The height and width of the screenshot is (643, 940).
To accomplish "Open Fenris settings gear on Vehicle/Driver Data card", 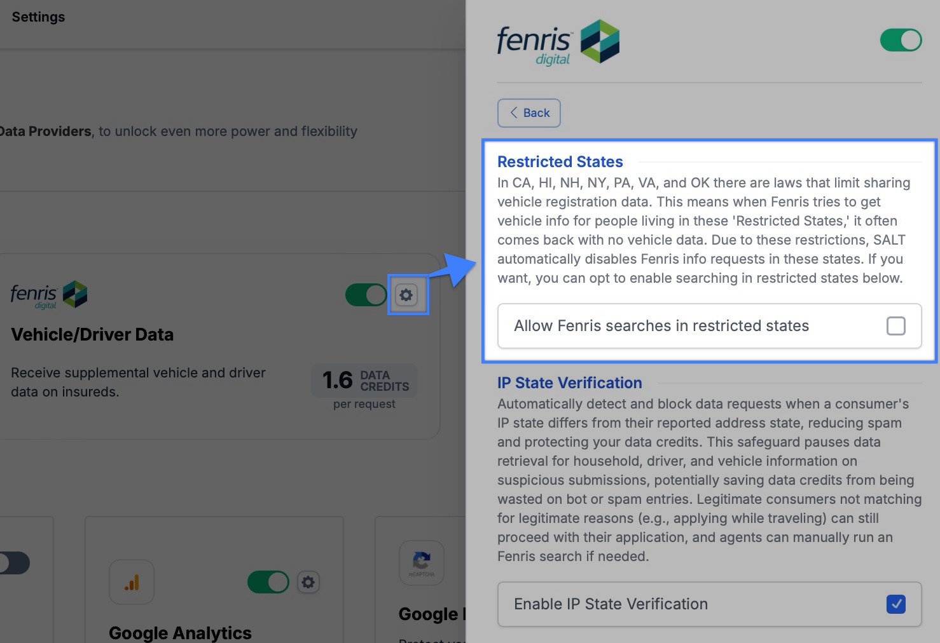I will (x=406, y=295).
